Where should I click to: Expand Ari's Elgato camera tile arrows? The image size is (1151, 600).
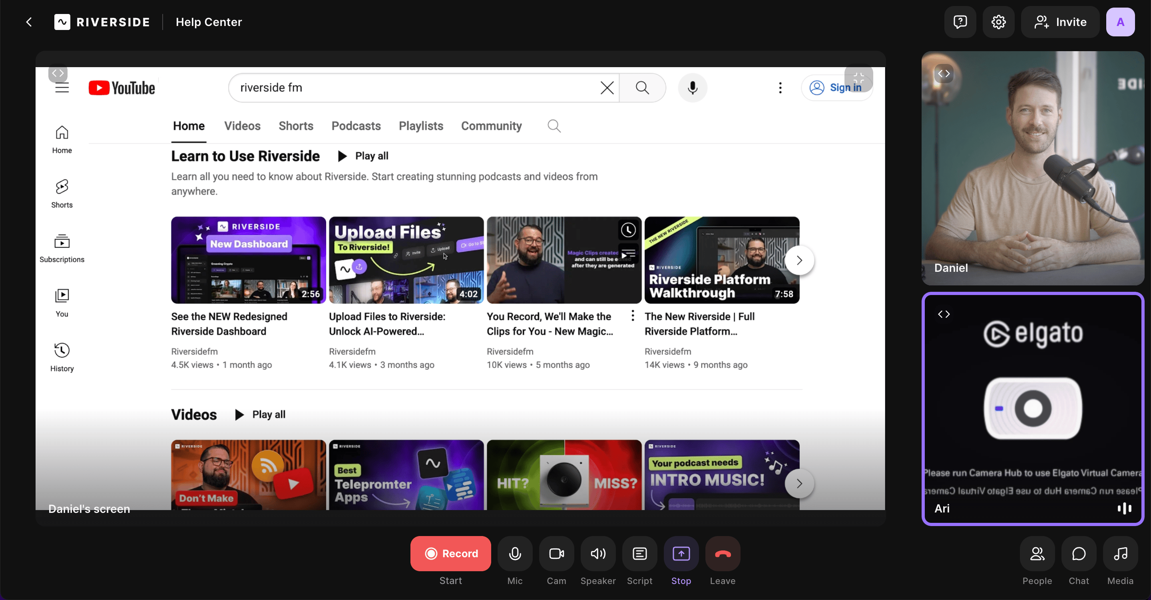pyautogui.click(x=944, y=314)
